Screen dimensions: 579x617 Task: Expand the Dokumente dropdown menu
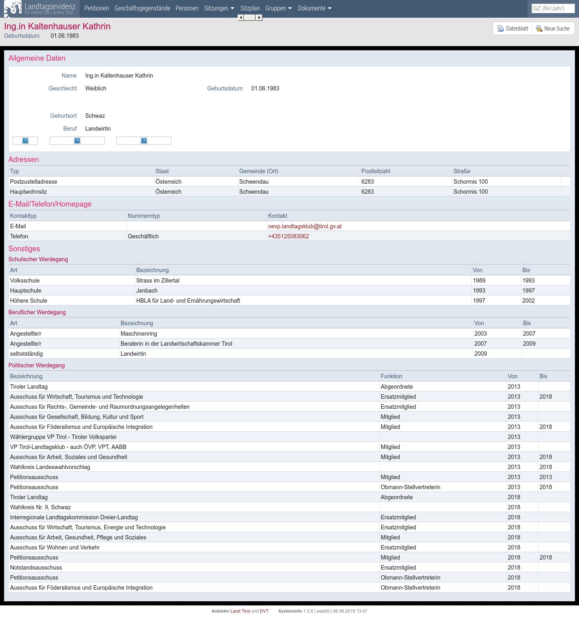pos(315,8)
